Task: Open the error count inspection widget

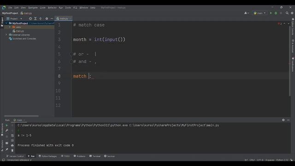Action: (x=280, y=24)
